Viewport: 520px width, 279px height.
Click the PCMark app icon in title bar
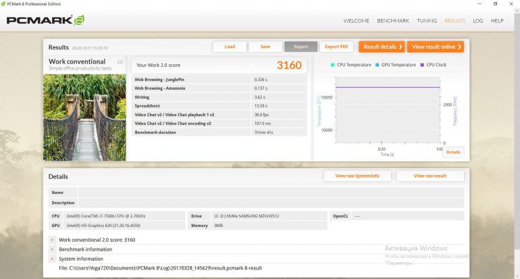[x=3, y=3]
